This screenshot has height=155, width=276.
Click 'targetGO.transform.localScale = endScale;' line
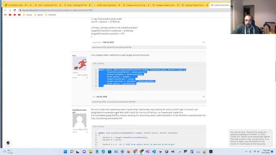pyautogui.click(x=112, y=31)
